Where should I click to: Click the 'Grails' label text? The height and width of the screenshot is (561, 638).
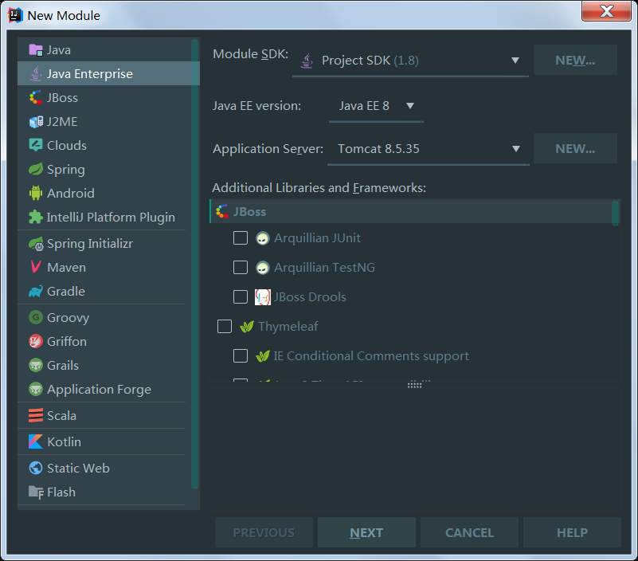tap(63, 366)
